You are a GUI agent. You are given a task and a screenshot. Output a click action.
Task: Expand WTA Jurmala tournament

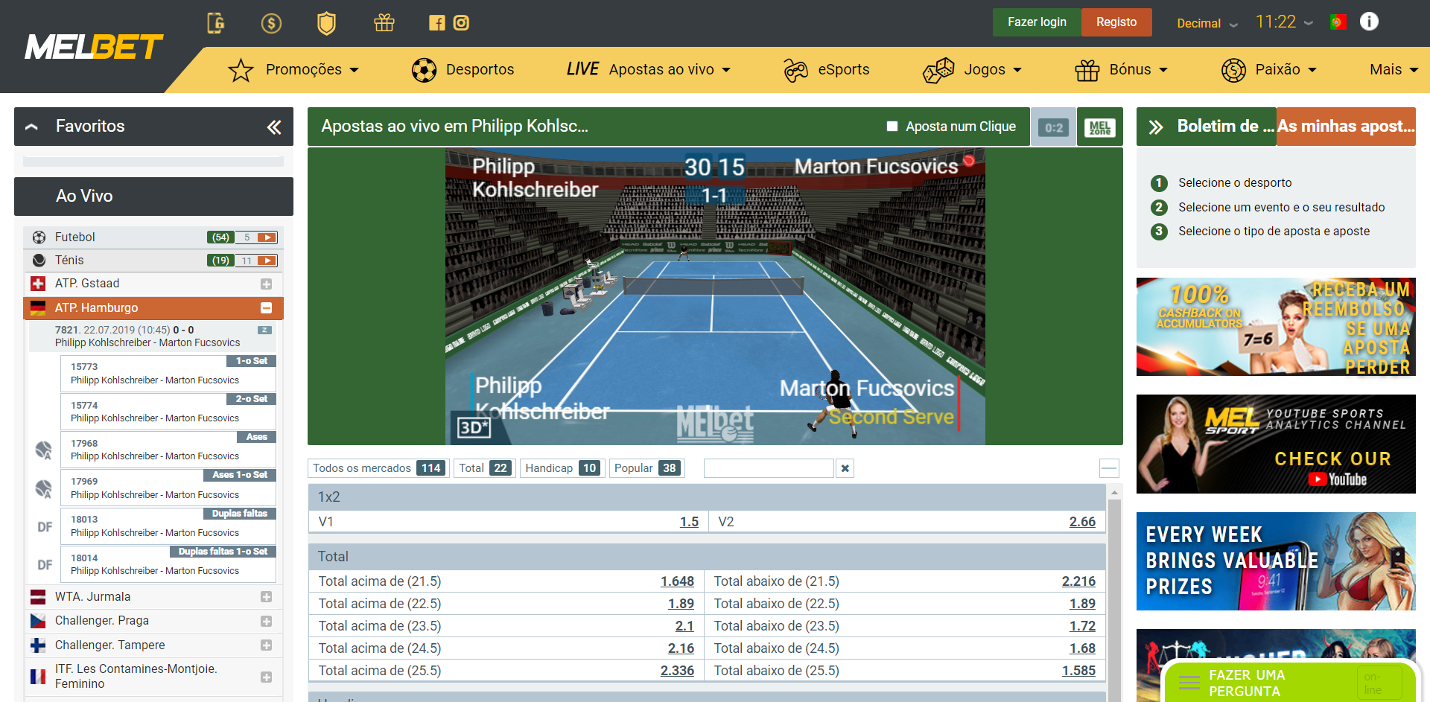267,597
